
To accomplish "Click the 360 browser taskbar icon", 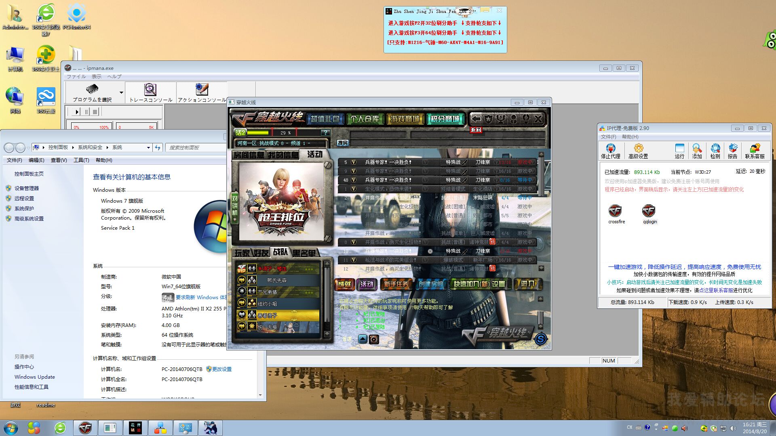I will click(60, 428).
